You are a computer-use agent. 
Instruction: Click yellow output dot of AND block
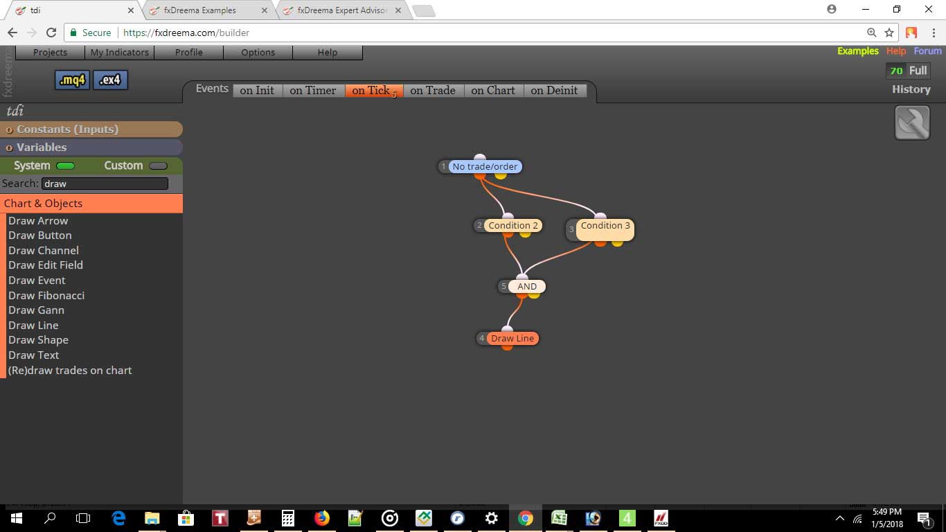coord(534,294)
